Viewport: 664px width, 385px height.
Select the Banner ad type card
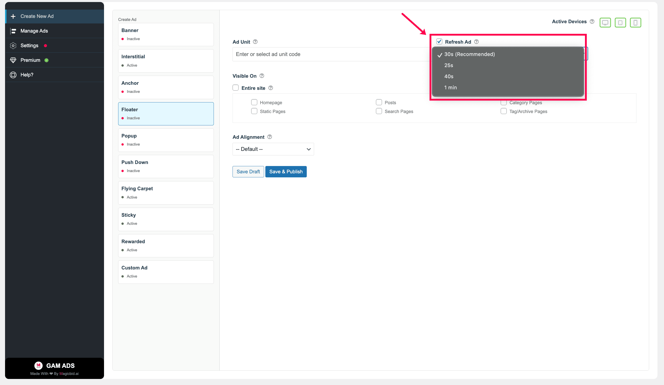166,35
